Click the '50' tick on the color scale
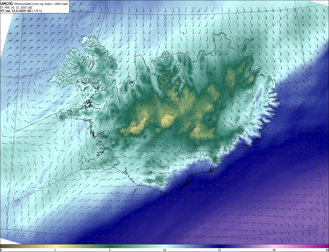This screenshot has height=252, width=329. tap(327, 250)
